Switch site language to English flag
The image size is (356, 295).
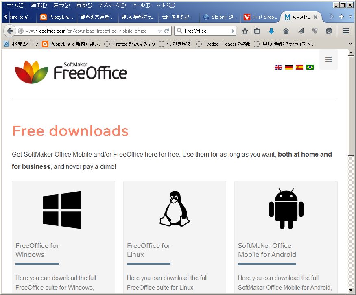pos(278,67)
